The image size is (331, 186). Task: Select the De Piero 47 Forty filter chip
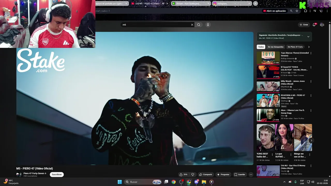pos(295,47)
